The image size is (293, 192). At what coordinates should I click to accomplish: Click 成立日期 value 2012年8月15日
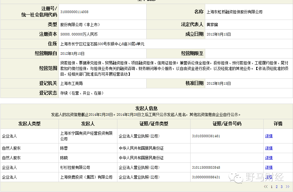pos(219,34)
